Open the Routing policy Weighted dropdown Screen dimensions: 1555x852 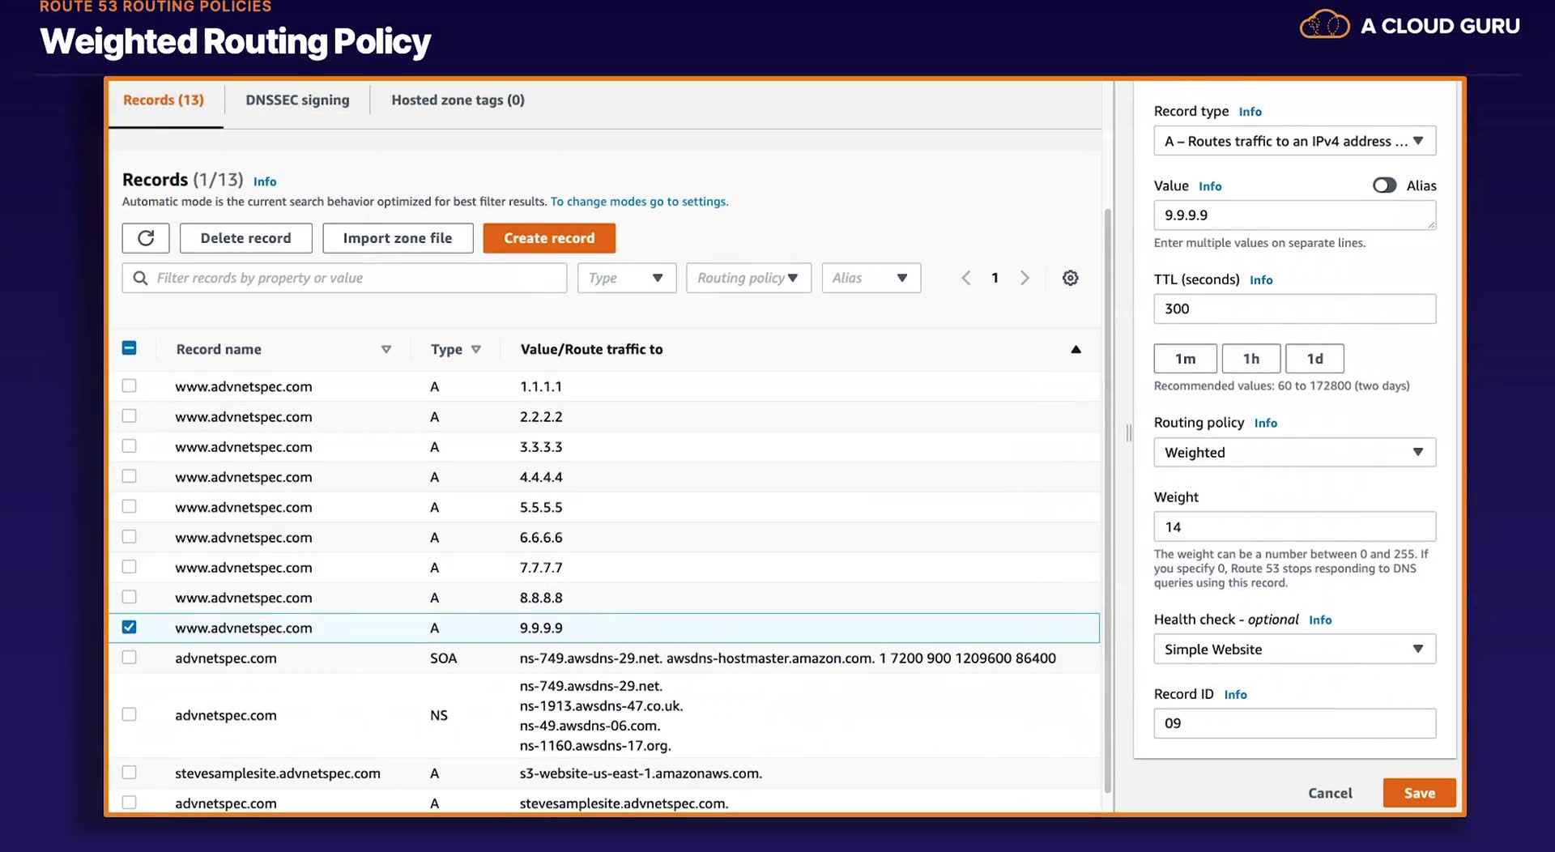tap(1294, 452)
